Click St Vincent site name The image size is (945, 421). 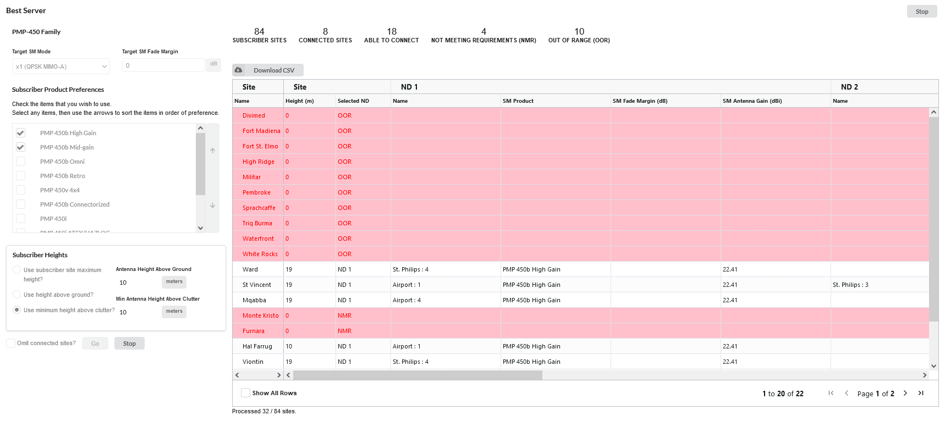(x=257, y=285)
